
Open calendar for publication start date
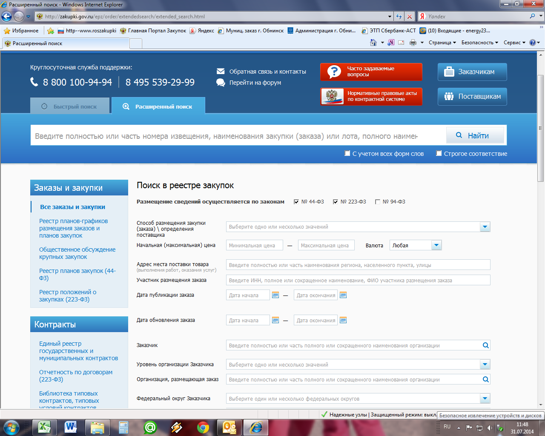(x=275, y=295)
